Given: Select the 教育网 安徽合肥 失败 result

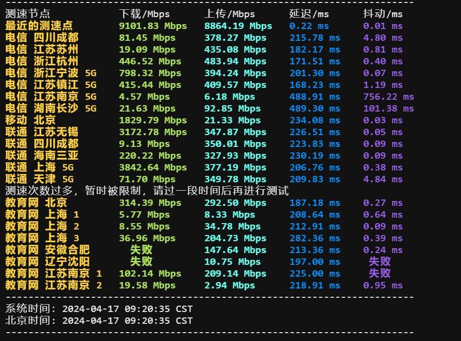Looking at the screenshot, I should pyautogui.click(x=141, y=250).
